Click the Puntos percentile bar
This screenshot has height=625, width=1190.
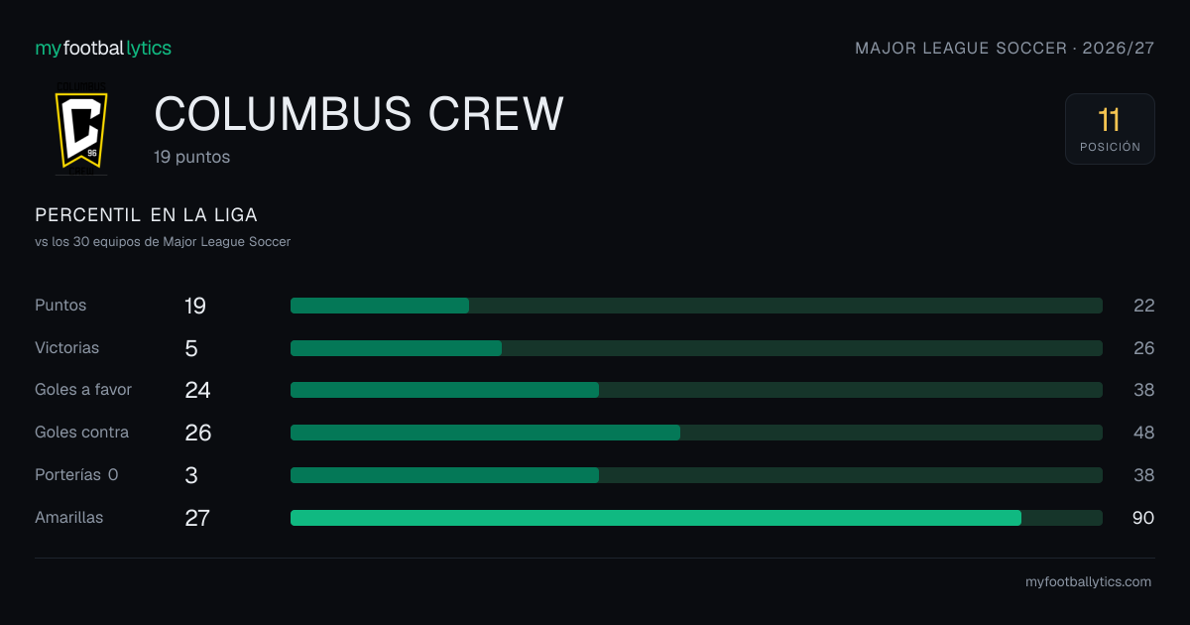click(696, 306)
